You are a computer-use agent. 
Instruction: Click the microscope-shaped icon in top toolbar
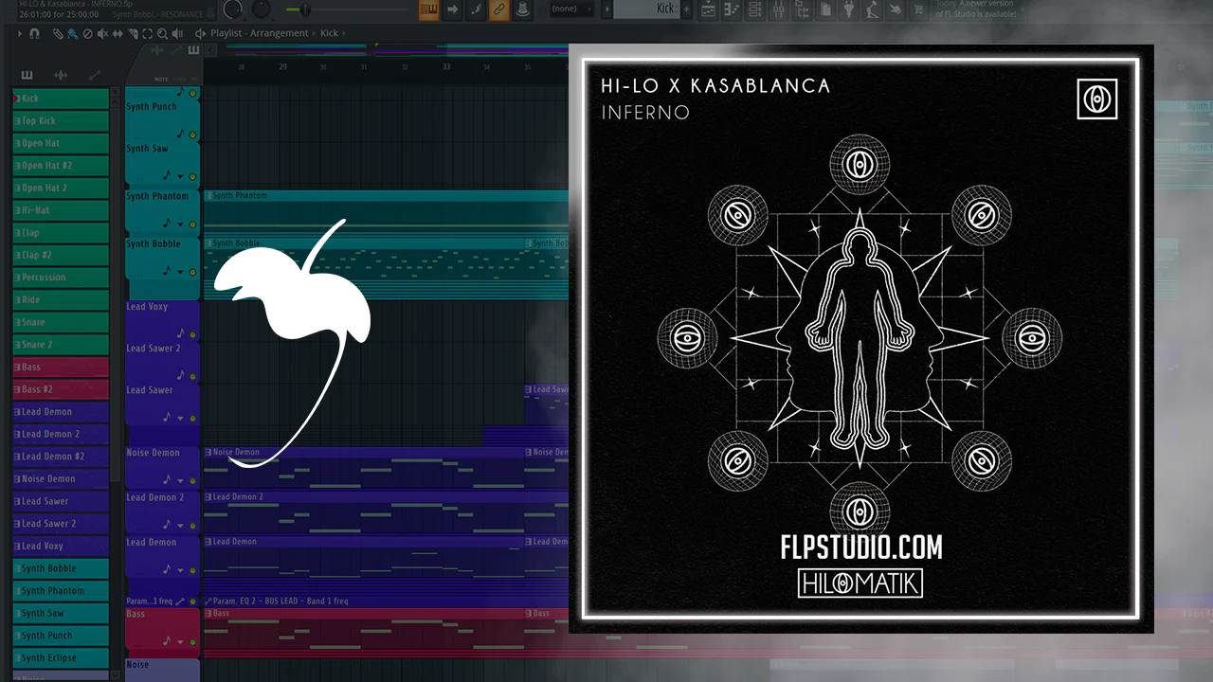tap(872, 9)
